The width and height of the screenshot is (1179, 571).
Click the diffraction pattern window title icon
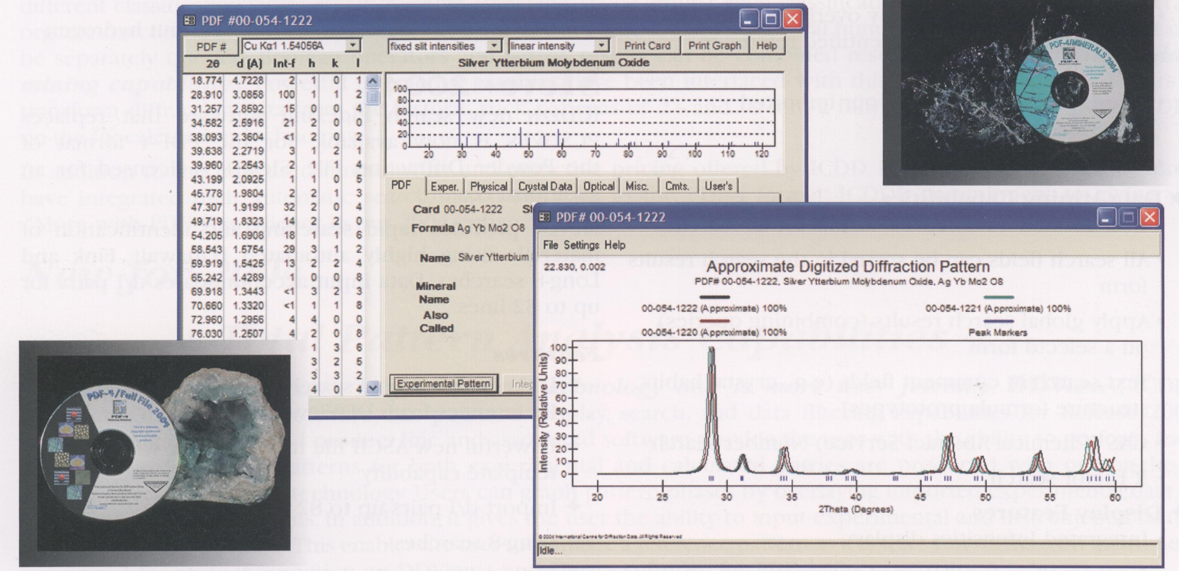coord(544,216)
